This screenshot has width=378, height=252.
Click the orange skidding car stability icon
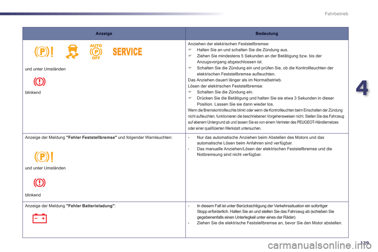click(72, 52)
